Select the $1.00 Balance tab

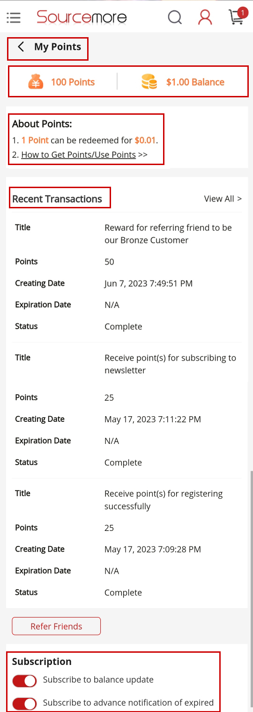pyautogui.click(x=183, y=82)
